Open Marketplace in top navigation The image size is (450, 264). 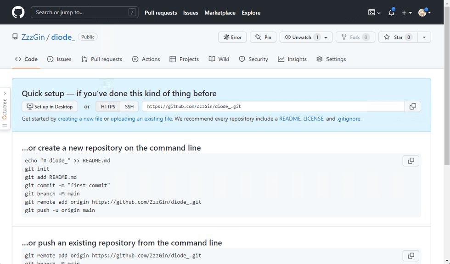point(220,13)
